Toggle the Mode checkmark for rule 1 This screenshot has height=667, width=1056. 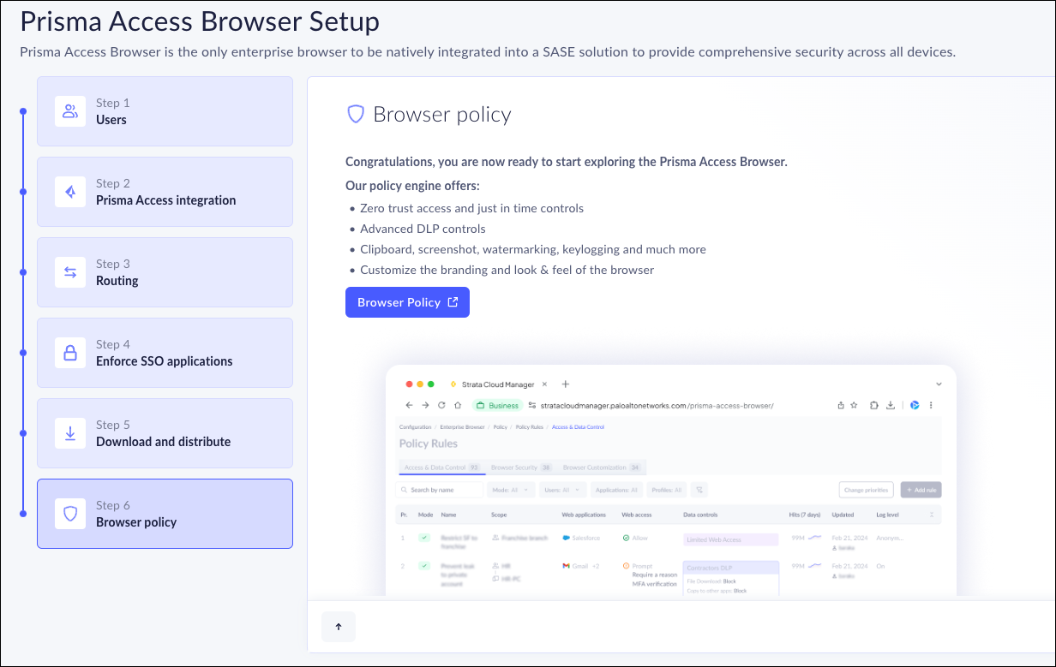click(423, 538)
